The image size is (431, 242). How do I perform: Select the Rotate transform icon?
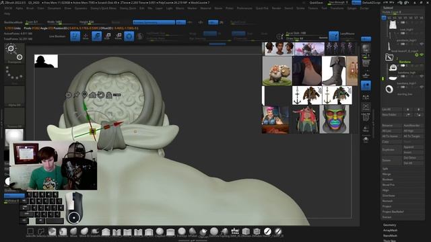119,36
